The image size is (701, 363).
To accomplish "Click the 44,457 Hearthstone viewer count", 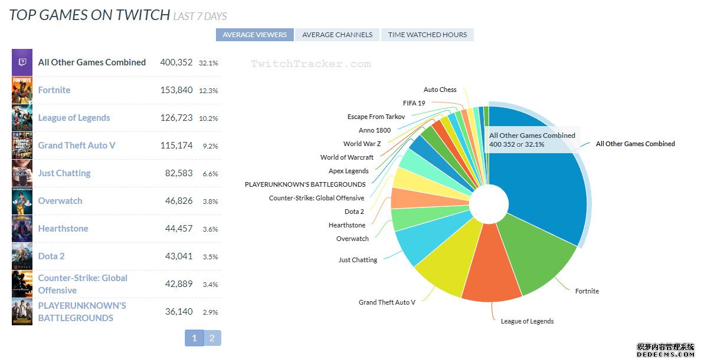I will [x=179, y=229].
